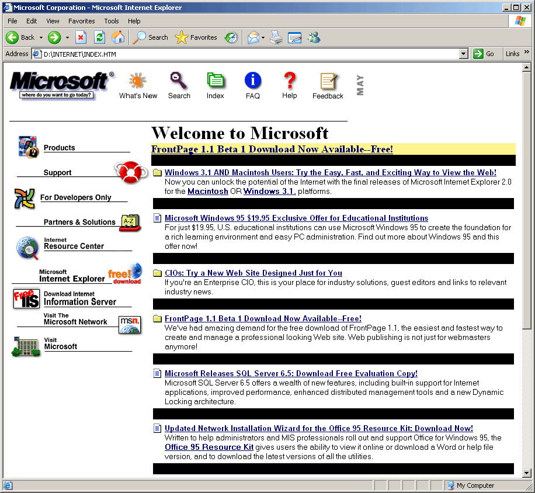Click the Mail envelope toolbar icon
The height and width of the screenshot is (493, 535).
coord(253,37)
